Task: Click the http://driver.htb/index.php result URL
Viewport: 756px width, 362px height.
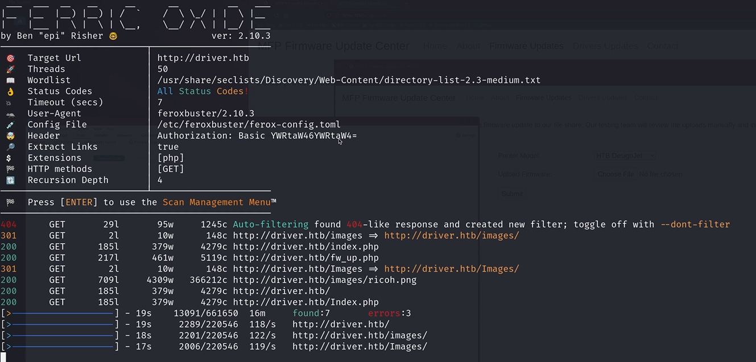Action: (x=306, y=246)
